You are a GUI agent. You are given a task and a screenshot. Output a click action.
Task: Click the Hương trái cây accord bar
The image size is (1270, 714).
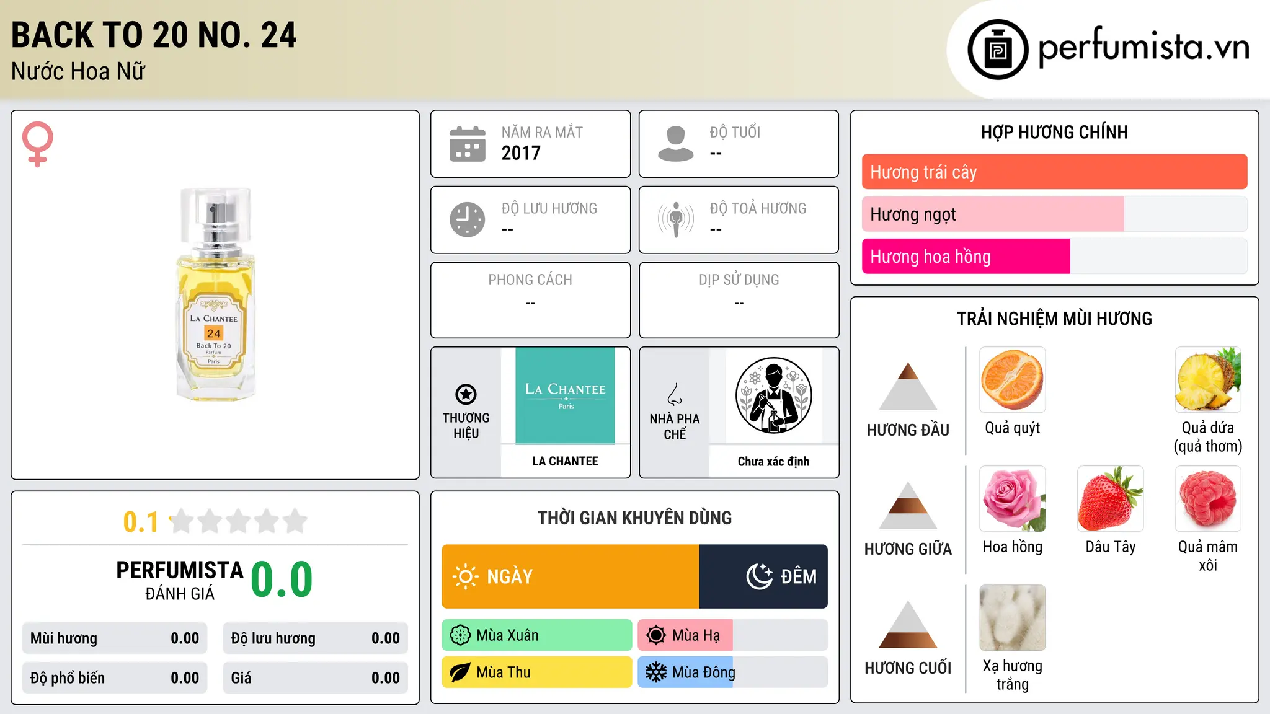[1054, 172]
